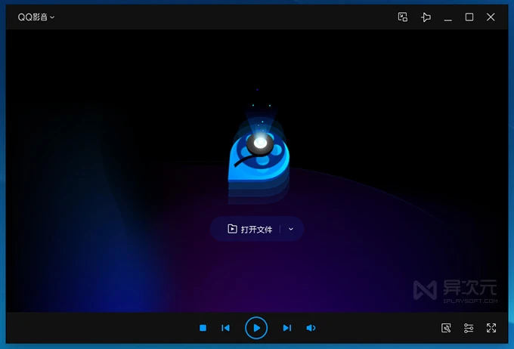Pin the player window on top

click(x=426, y=17)
